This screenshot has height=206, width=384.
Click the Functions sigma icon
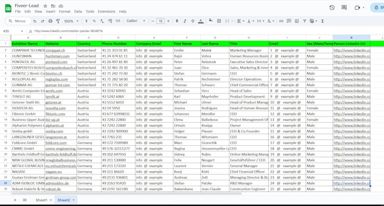(x=322, y=21)
